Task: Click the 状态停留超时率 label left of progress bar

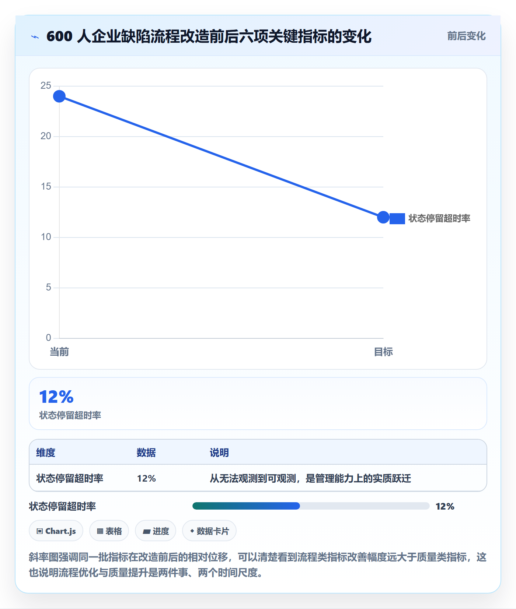Action: coord(62,506)
